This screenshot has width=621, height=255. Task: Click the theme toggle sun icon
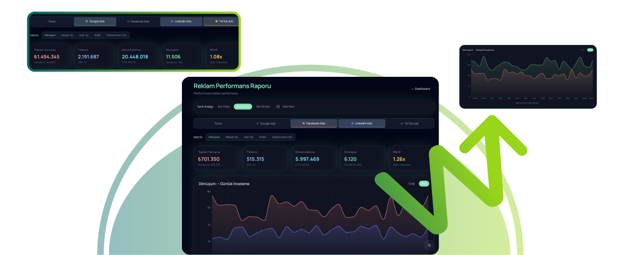[429, 245]
